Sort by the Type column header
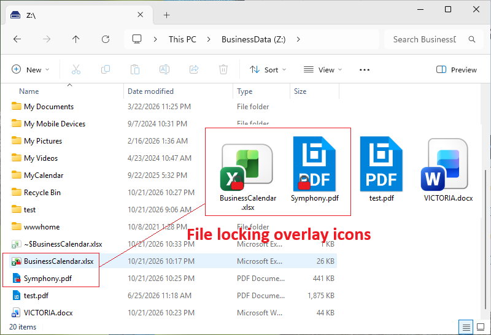The width and height of the screenshot is (491, 335). (x=244, y=91)
